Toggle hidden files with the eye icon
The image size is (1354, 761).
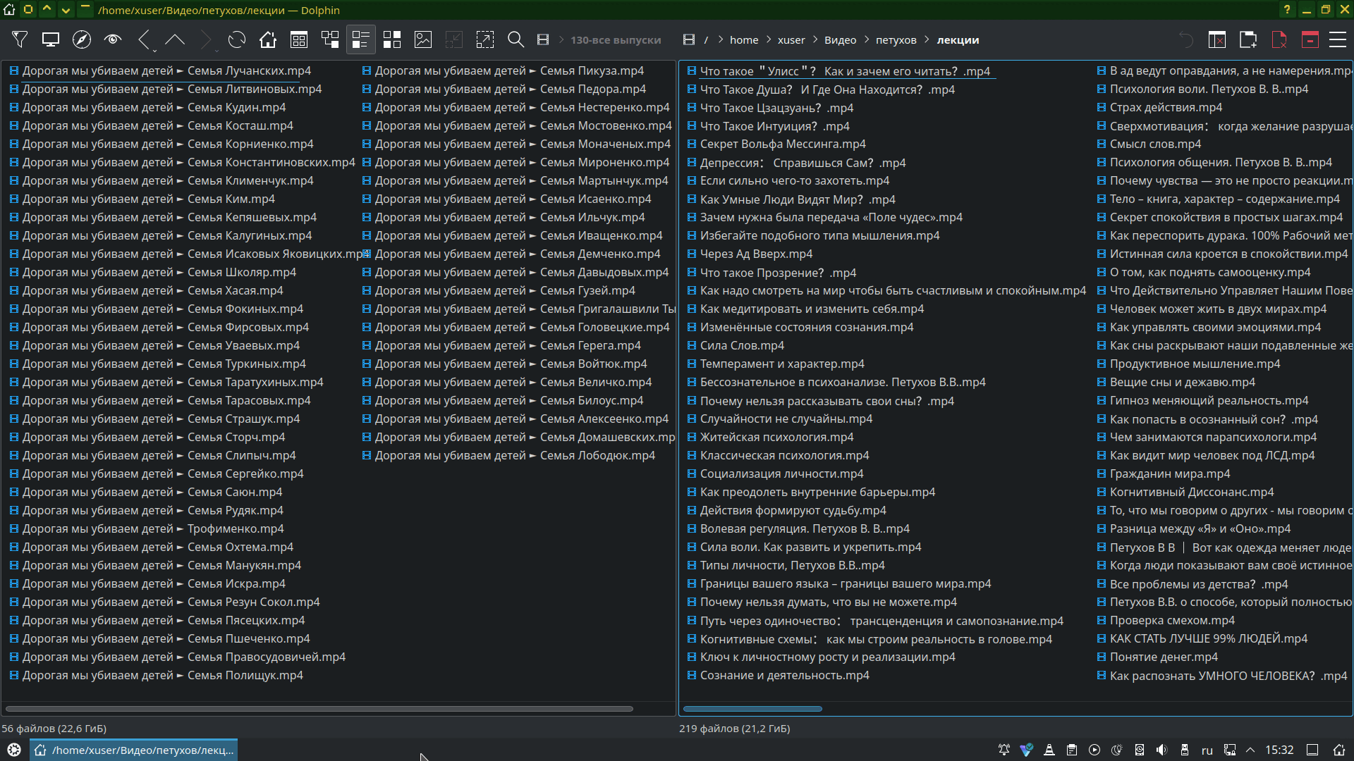tap(113, 40)
